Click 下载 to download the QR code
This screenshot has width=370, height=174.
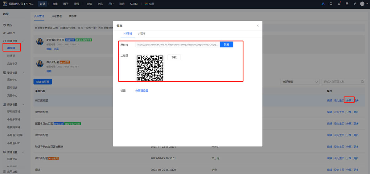click(x=174, y=57)
